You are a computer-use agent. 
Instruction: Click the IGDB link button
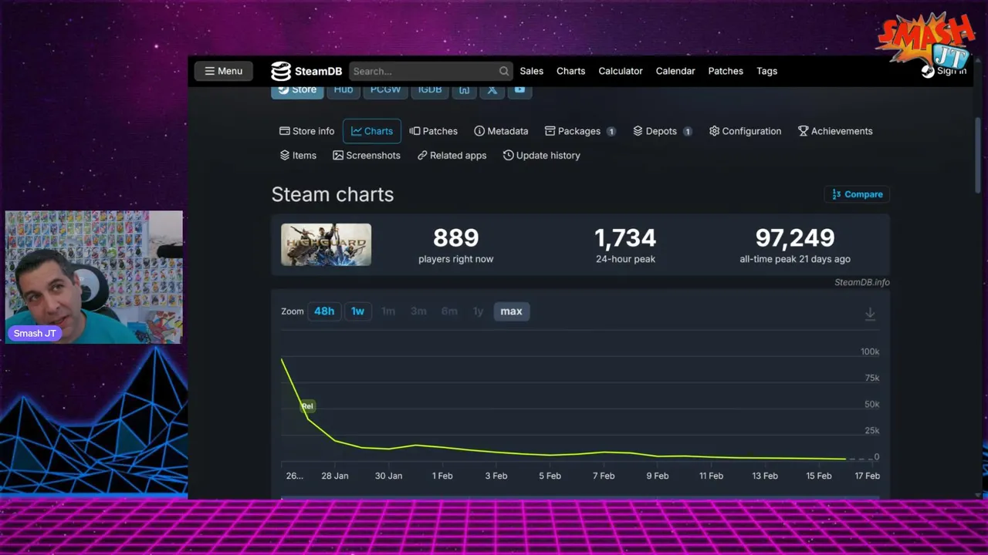[430, 90]
